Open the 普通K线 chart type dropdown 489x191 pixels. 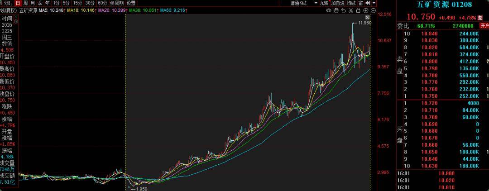[304, 3]
